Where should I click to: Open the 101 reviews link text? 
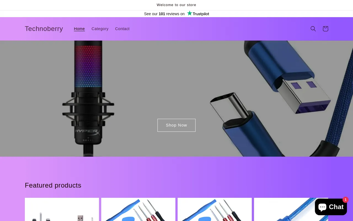click(165, 14)
